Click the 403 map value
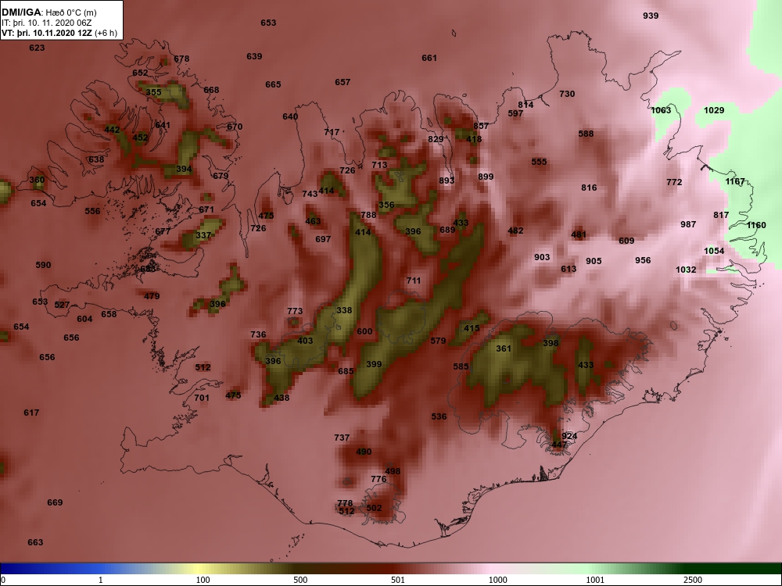Viewport: 782px width, 586px height. (x=305, y=341)
